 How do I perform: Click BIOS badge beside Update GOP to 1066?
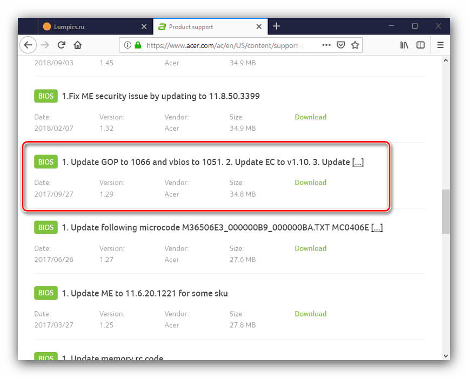(x=46, y=161)
